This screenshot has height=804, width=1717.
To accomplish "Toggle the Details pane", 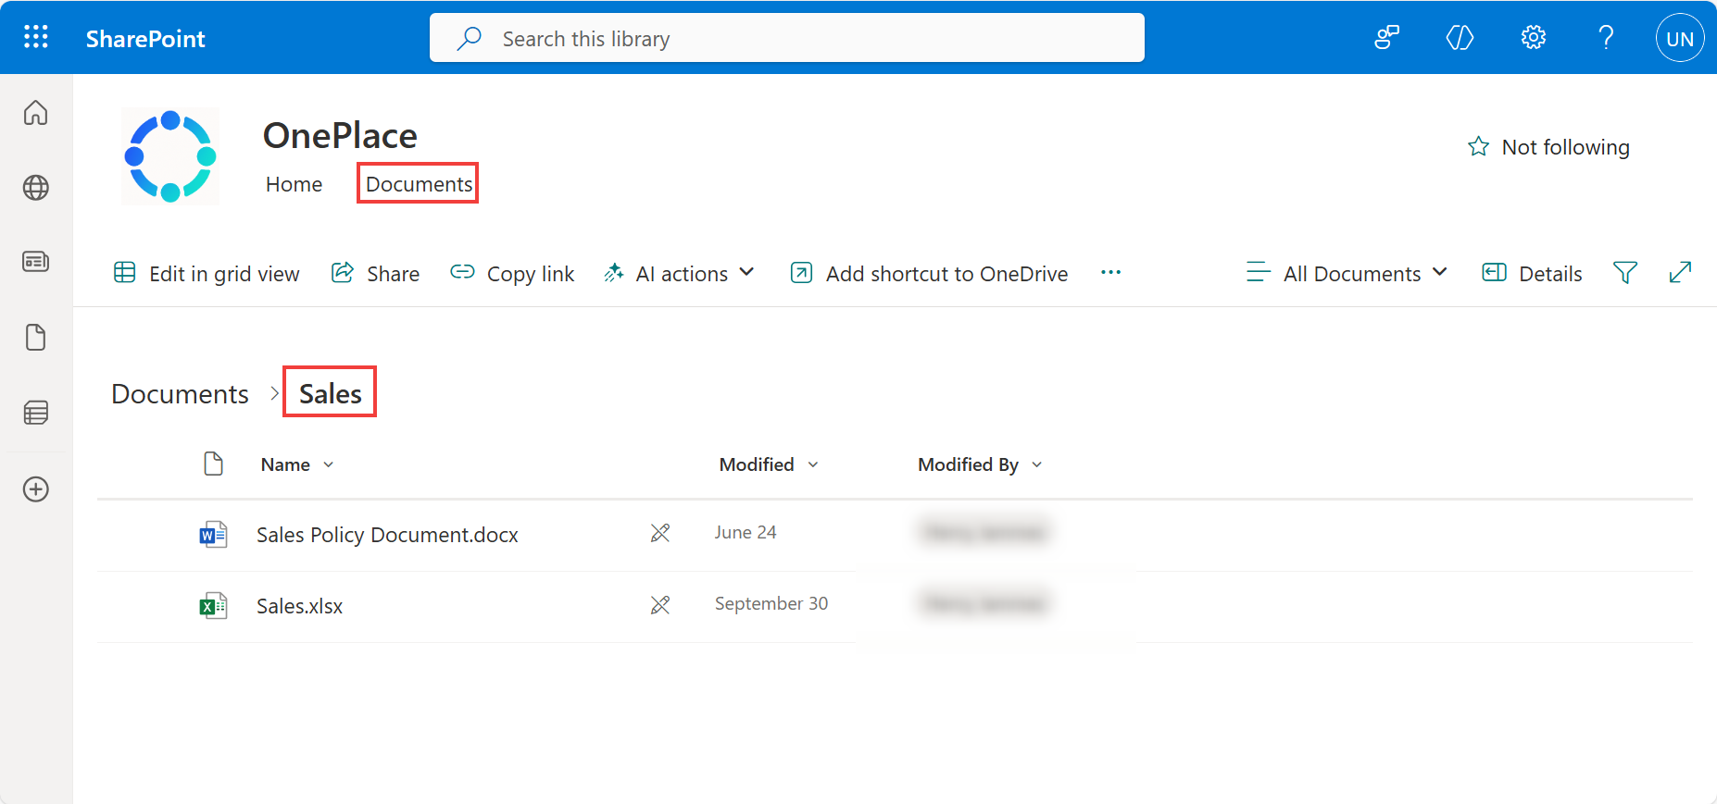I will (x=1533, y=274).
